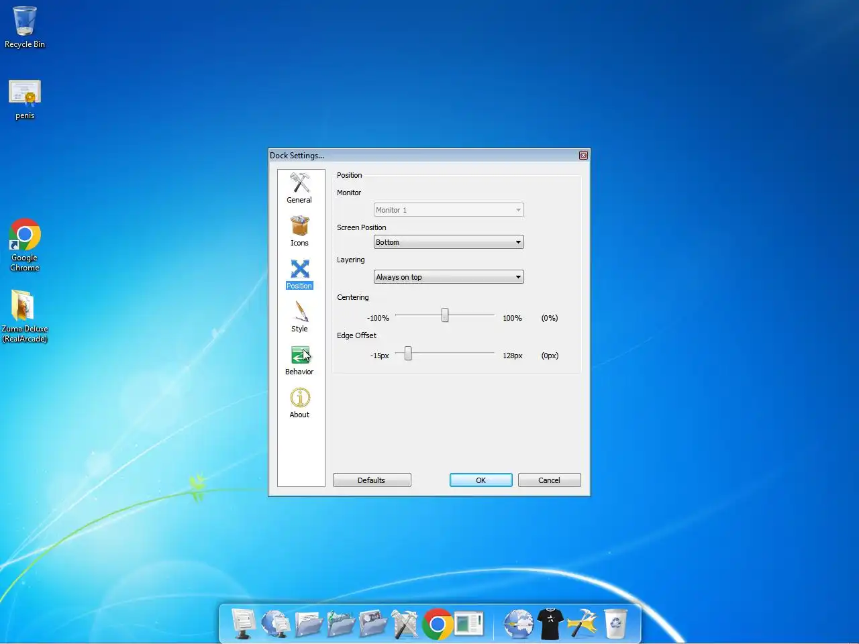This screenshot has width=859, height=644.
Task: Click the Recycle Bin icon in dock
Action: (615, 624)
